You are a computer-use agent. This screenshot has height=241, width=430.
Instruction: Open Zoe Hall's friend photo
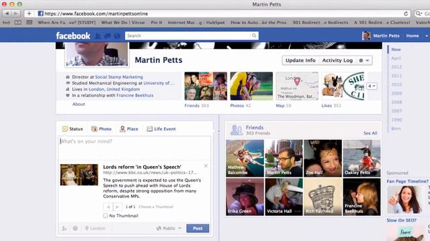322,158
